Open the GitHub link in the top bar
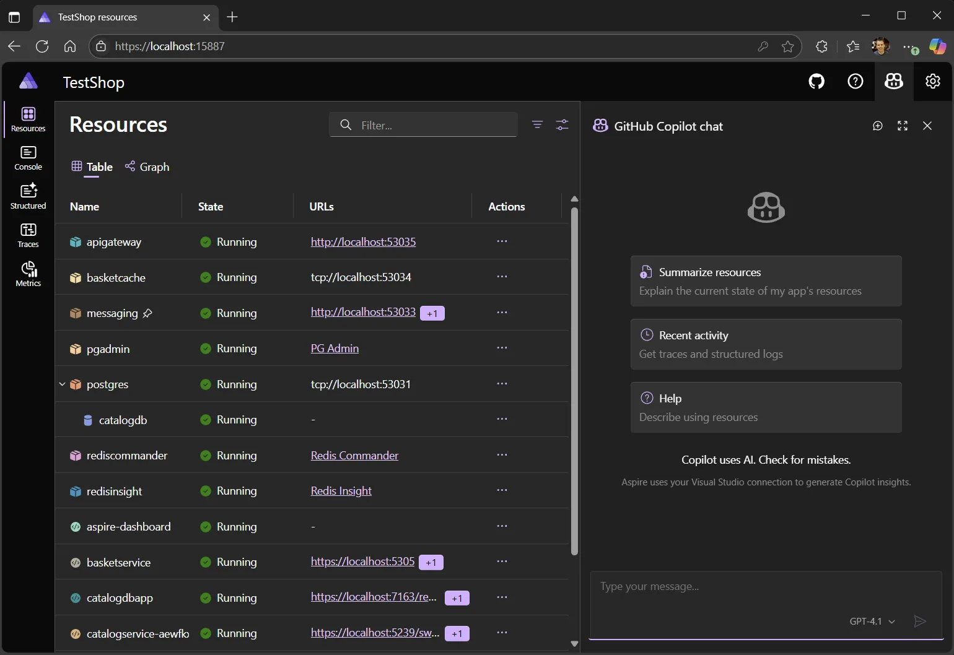The width and height of the screenshot is (954, 655). (816, 81)
